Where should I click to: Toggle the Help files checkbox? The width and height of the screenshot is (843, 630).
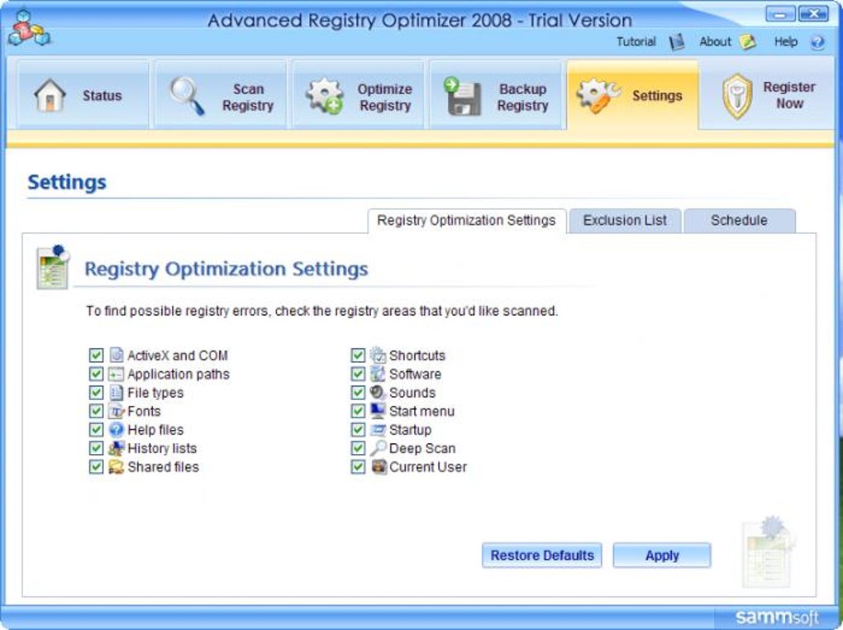96,429
